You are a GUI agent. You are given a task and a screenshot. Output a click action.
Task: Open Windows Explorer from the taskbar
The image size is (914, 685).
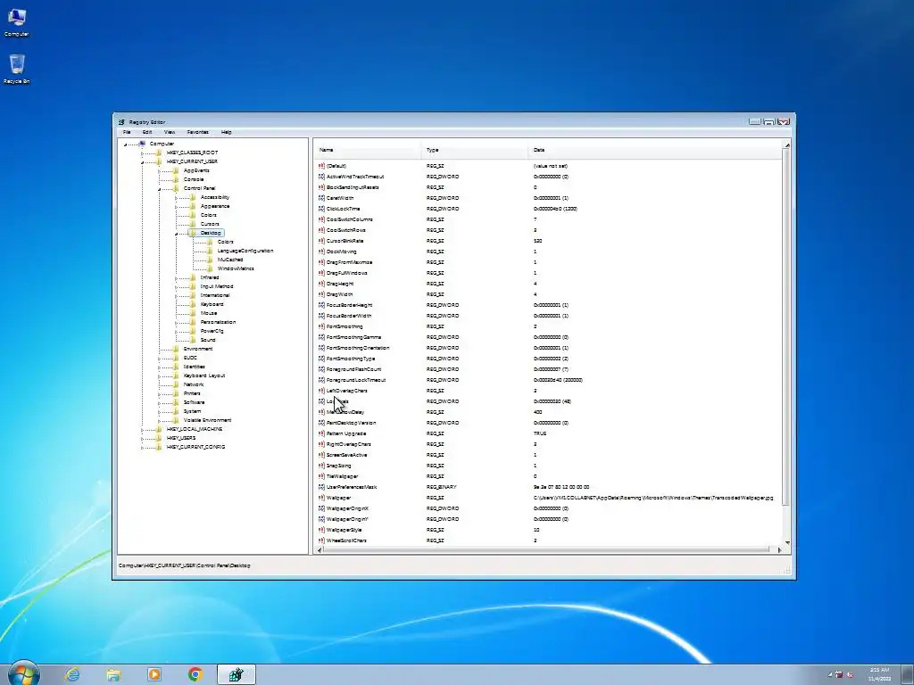pos(113,674)
